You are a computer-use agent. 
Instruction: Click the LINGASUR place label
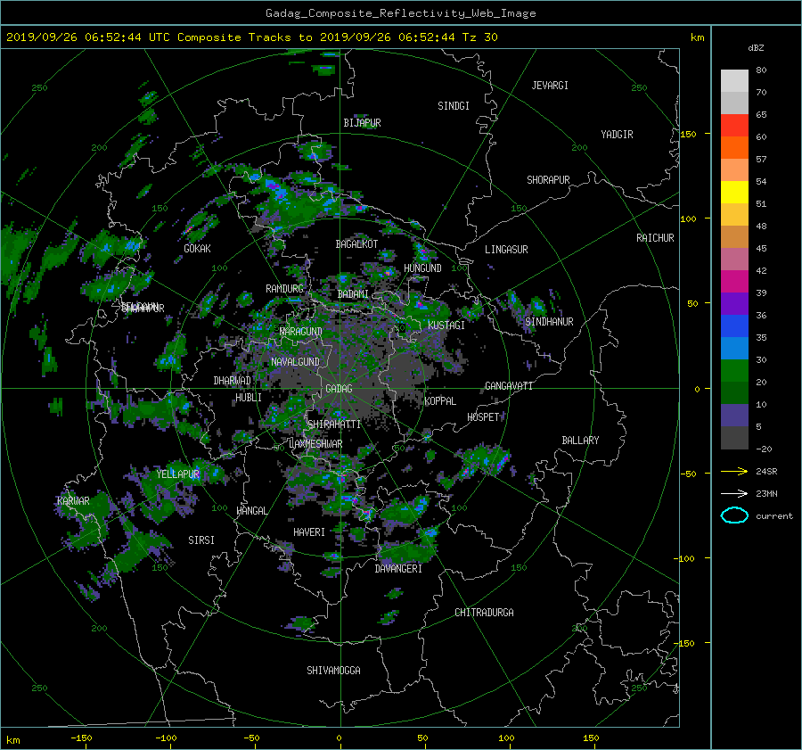pos(506,250)
